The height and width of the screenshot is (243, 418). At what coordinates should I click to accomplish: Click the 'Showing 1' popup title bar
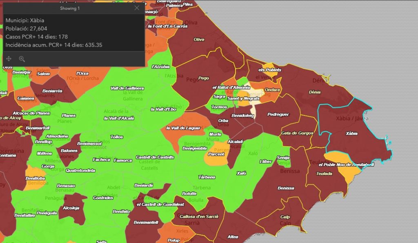pos(69,8)
